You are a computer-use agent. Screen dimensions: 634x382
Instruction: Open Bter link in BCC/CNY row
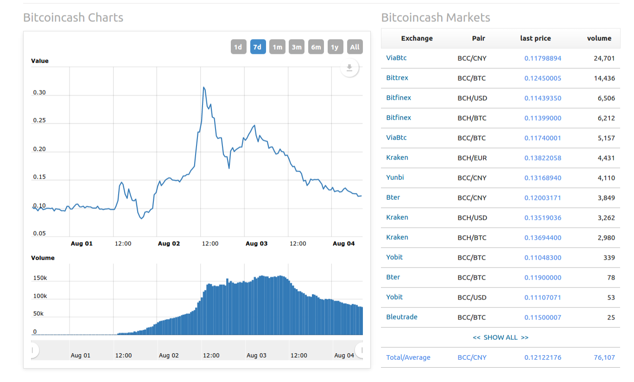393,197
